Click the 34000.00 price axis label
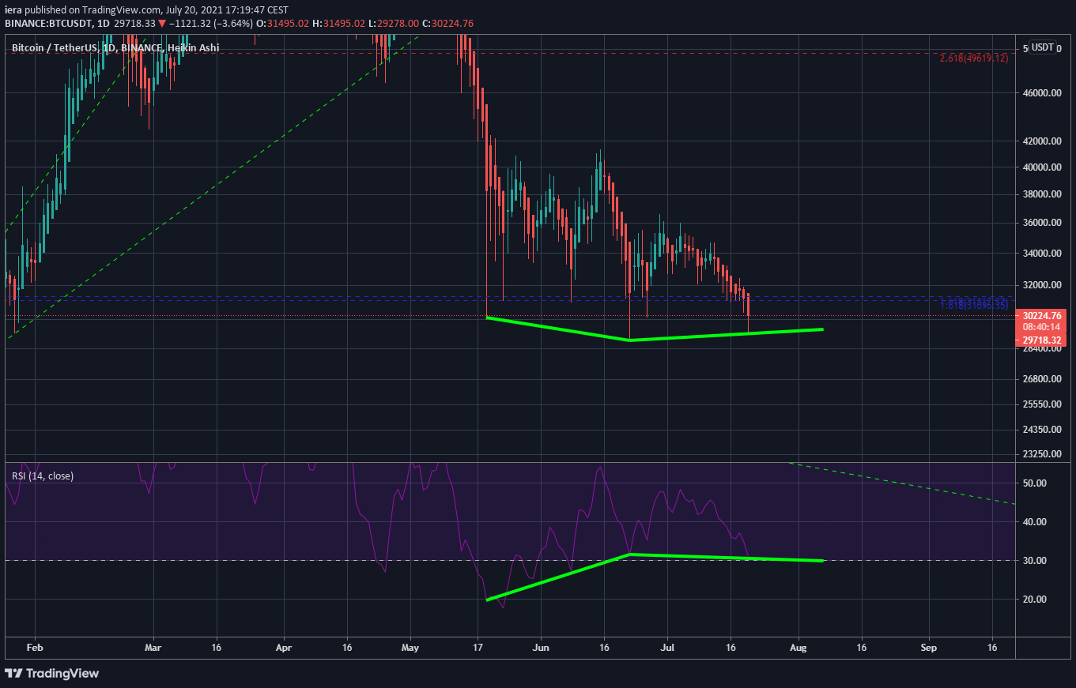The height and width of the screenshot is (688, 1076). tap(1040, 254)
